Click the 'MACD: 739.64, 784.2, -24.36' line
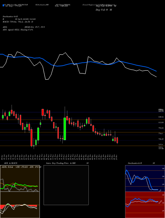Viewport: 165px width, 218px height. point(17,22)
